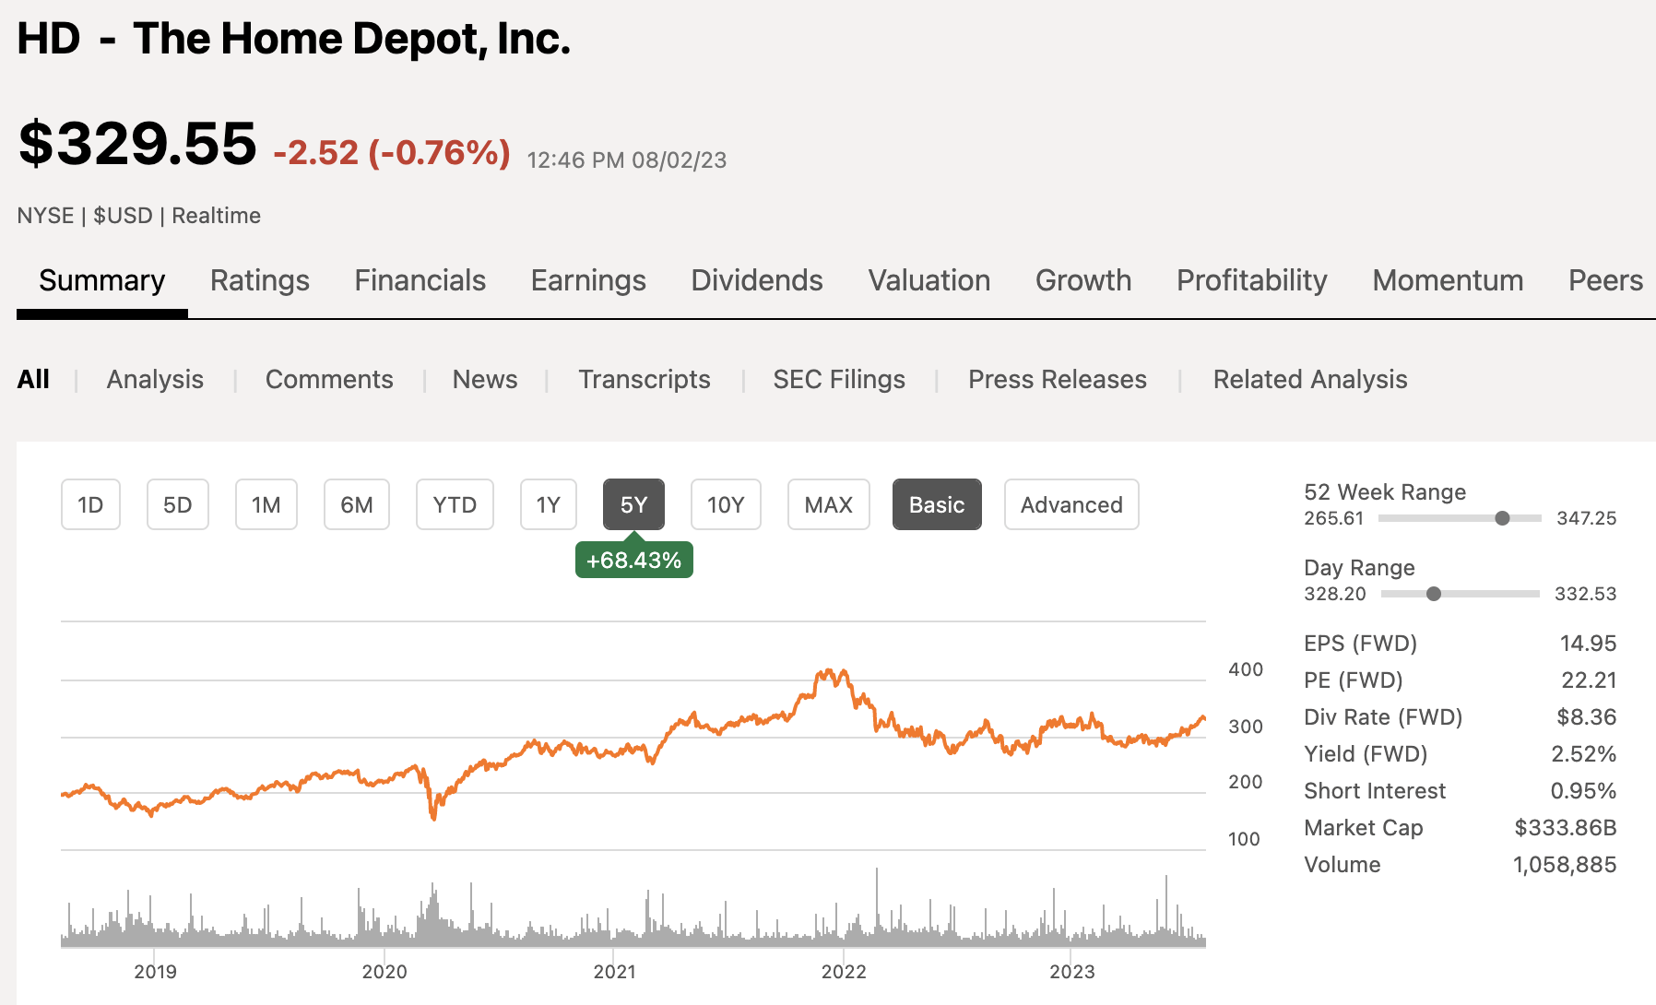Select the Dividends tab
This screenshot has width=1656, height=1005.
click(x=757, y=280)
